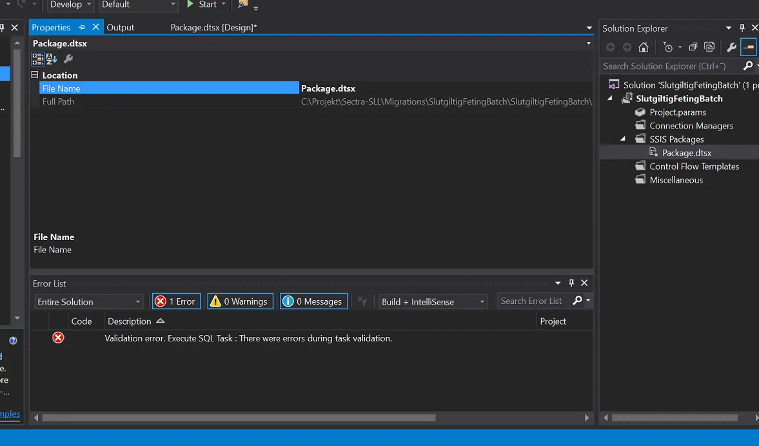Open Properties object selector dropdown

click(589, 43)
